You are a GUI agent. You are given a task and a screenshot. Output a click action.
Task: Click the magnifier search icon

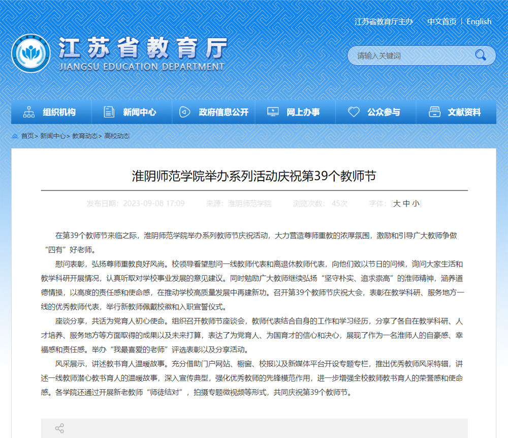481,55
